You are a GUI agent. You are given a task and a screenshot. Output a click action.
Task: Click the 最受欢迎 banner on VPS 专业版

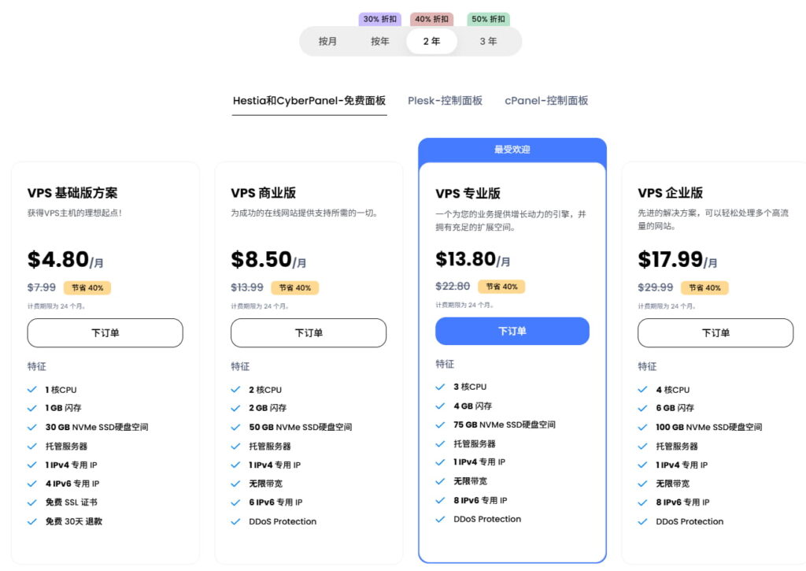pos(512,149)
